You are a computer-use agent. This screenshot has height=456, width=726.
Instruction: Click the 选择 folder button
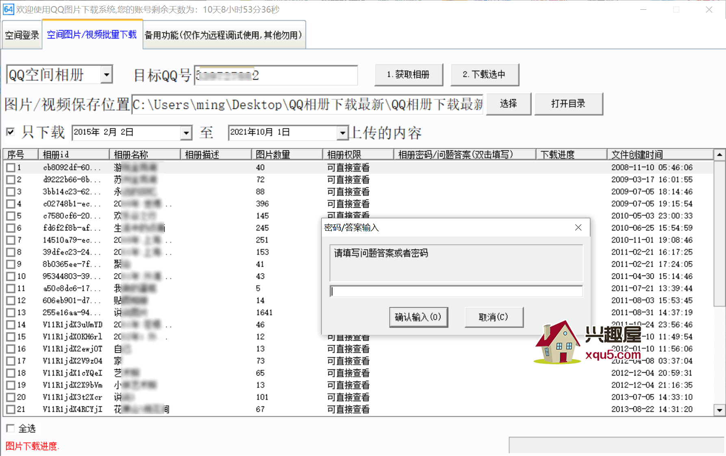pyautogui.click(x=508, y=104)
